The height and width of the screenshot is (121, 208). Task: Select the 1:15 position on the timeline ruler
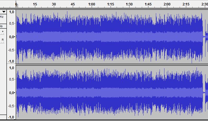pos(111,4)
